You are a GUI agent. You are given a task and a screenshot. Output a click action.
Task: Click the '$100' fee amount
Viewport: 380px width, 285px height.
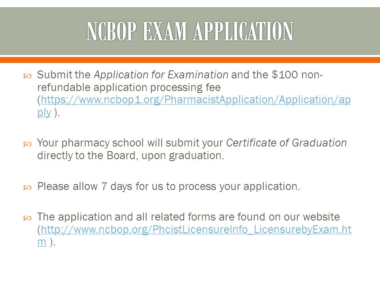285,75
